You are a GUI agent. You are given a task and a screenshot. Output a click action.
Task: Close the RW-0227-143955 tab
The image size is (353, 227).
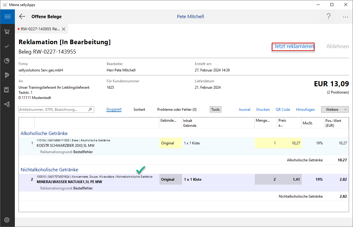click(64, 29)
